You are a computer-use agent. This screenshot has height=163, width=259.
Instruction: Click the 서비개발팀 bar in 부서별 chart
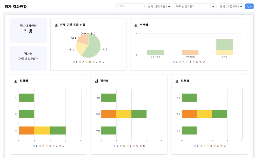190,52
